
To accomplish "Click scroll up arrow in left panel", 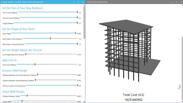I will (x=84, y=5).
